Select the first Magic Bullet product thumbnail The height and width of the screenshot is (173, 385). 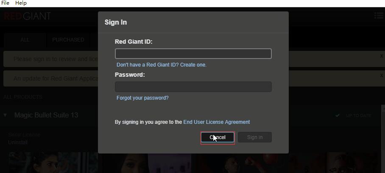pyautogui.click(x=53, y=162)
